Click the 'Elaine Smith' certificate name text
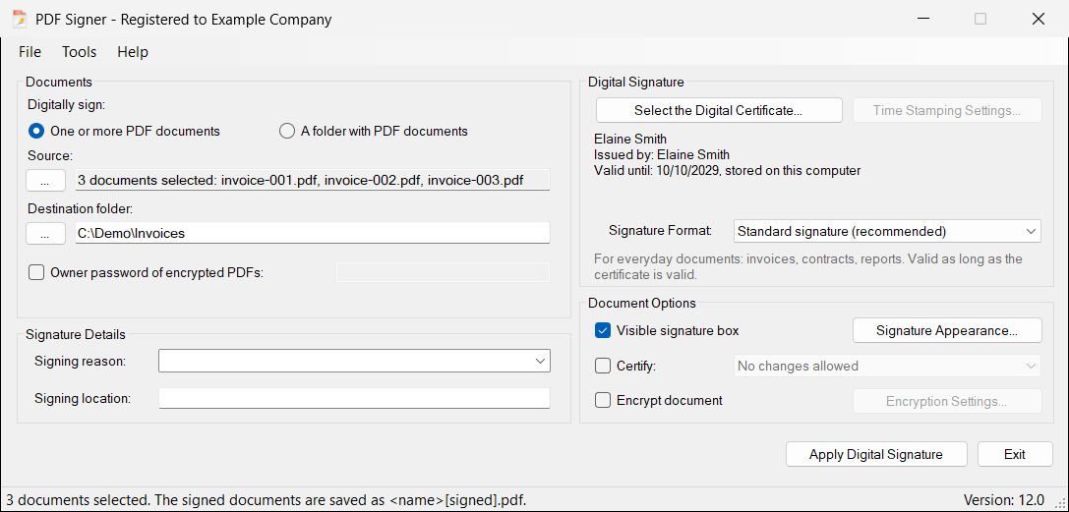This screenshot has width=1069, height=512. (x=630, y=139)
